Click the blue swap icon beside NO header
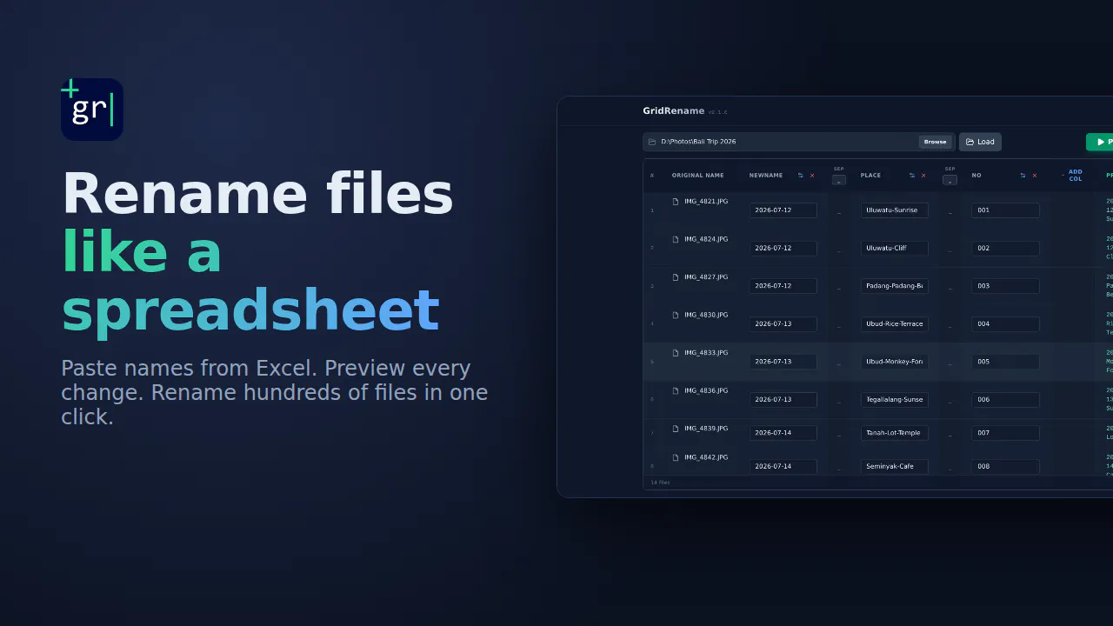Viewport: 1113px width, 626px height. tap(1023, 176)
